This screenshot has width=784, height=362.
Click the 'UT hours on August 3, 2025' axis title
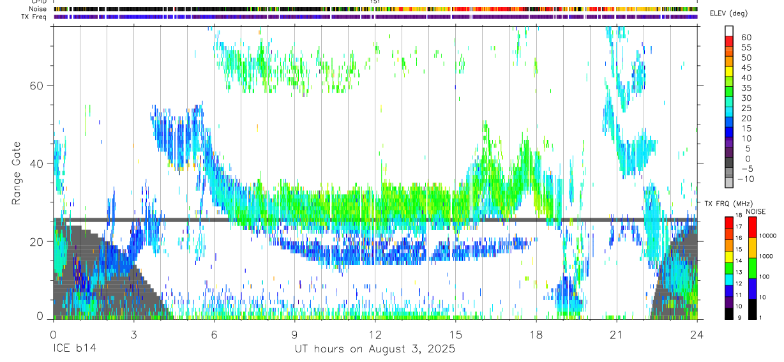(375, 349)
